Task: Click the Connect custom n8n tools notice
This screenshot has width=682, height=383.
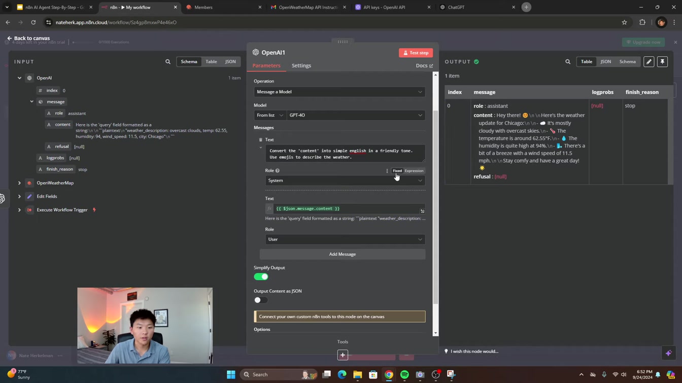Action: click(x=339, y=317)
